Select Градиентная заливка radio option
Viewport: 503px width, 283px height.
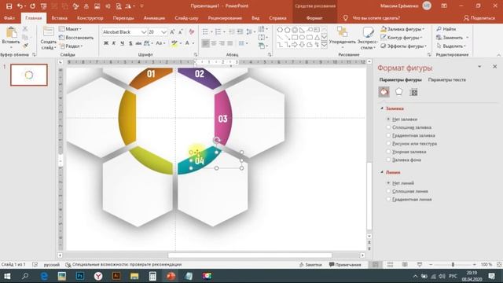coord(388,135)
